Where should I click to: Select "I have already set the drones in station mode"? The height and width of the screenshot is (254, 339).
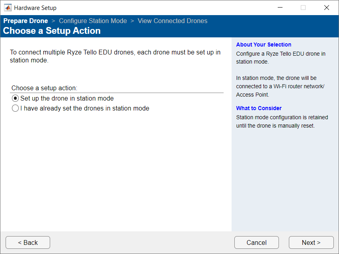[x=15, y=108]
